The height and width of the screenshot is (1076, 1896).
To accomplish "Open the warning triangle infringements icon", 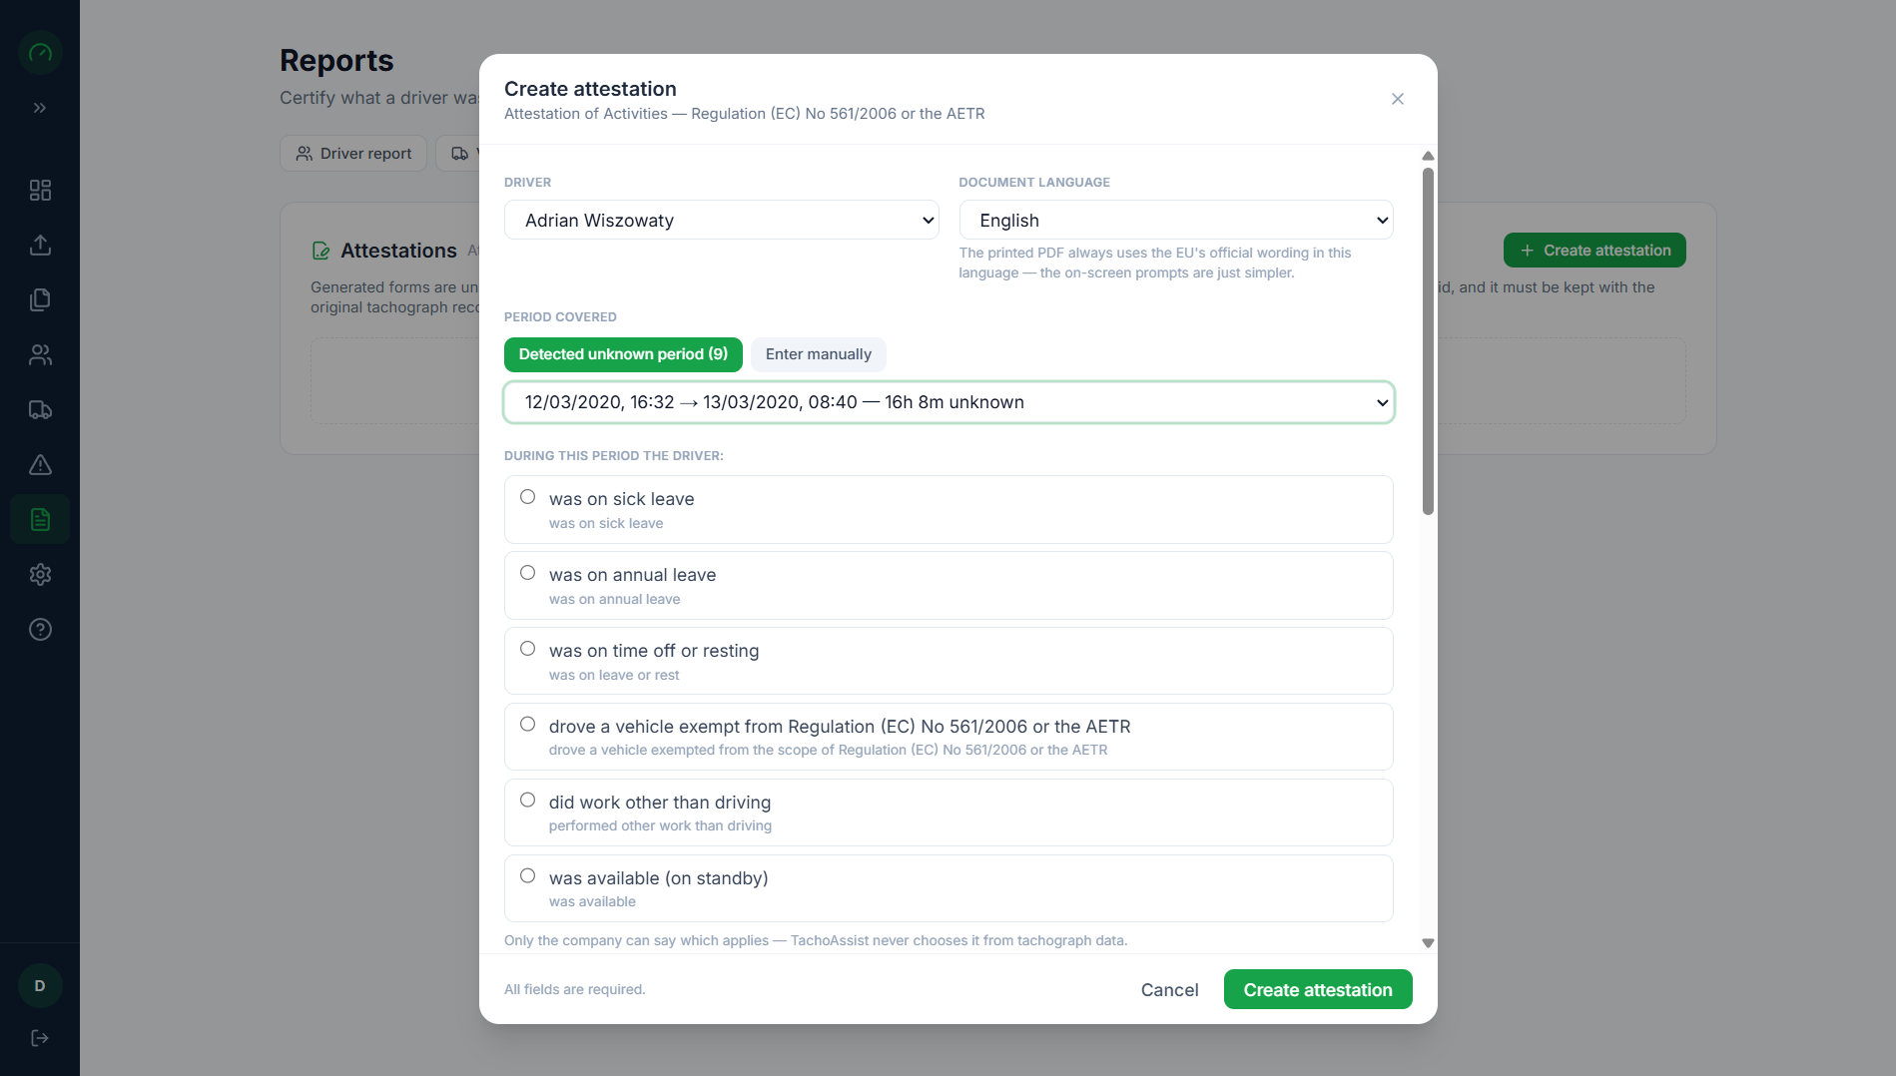I will 40,464.
